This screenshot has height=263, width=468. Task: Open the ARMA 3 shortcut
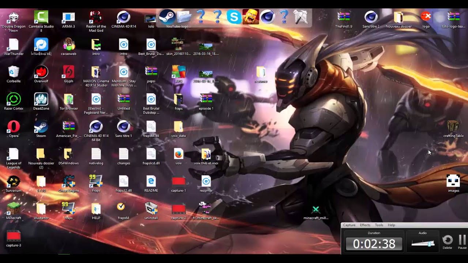pos(68,17)
